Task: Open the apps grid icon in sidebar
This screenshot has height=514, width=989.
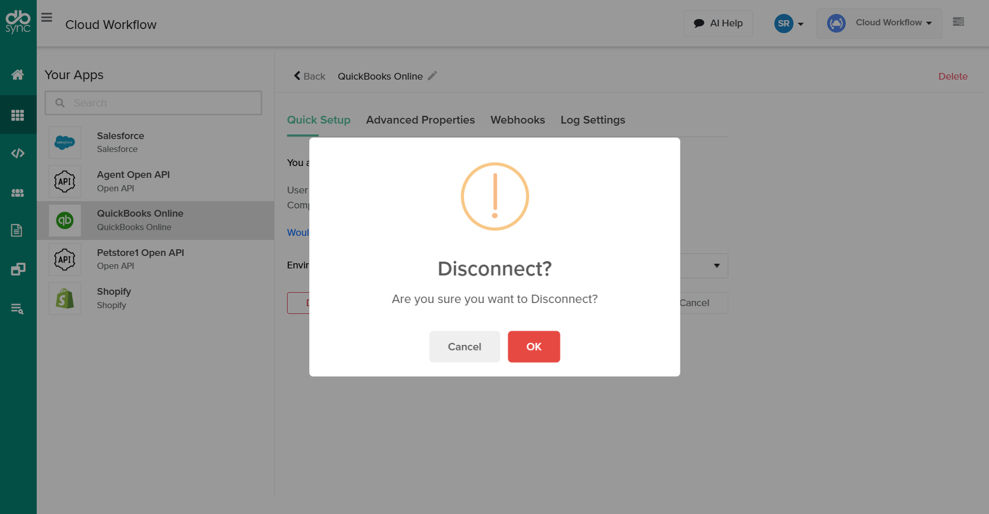Action: pyautogui.click(x=18, y=115)
